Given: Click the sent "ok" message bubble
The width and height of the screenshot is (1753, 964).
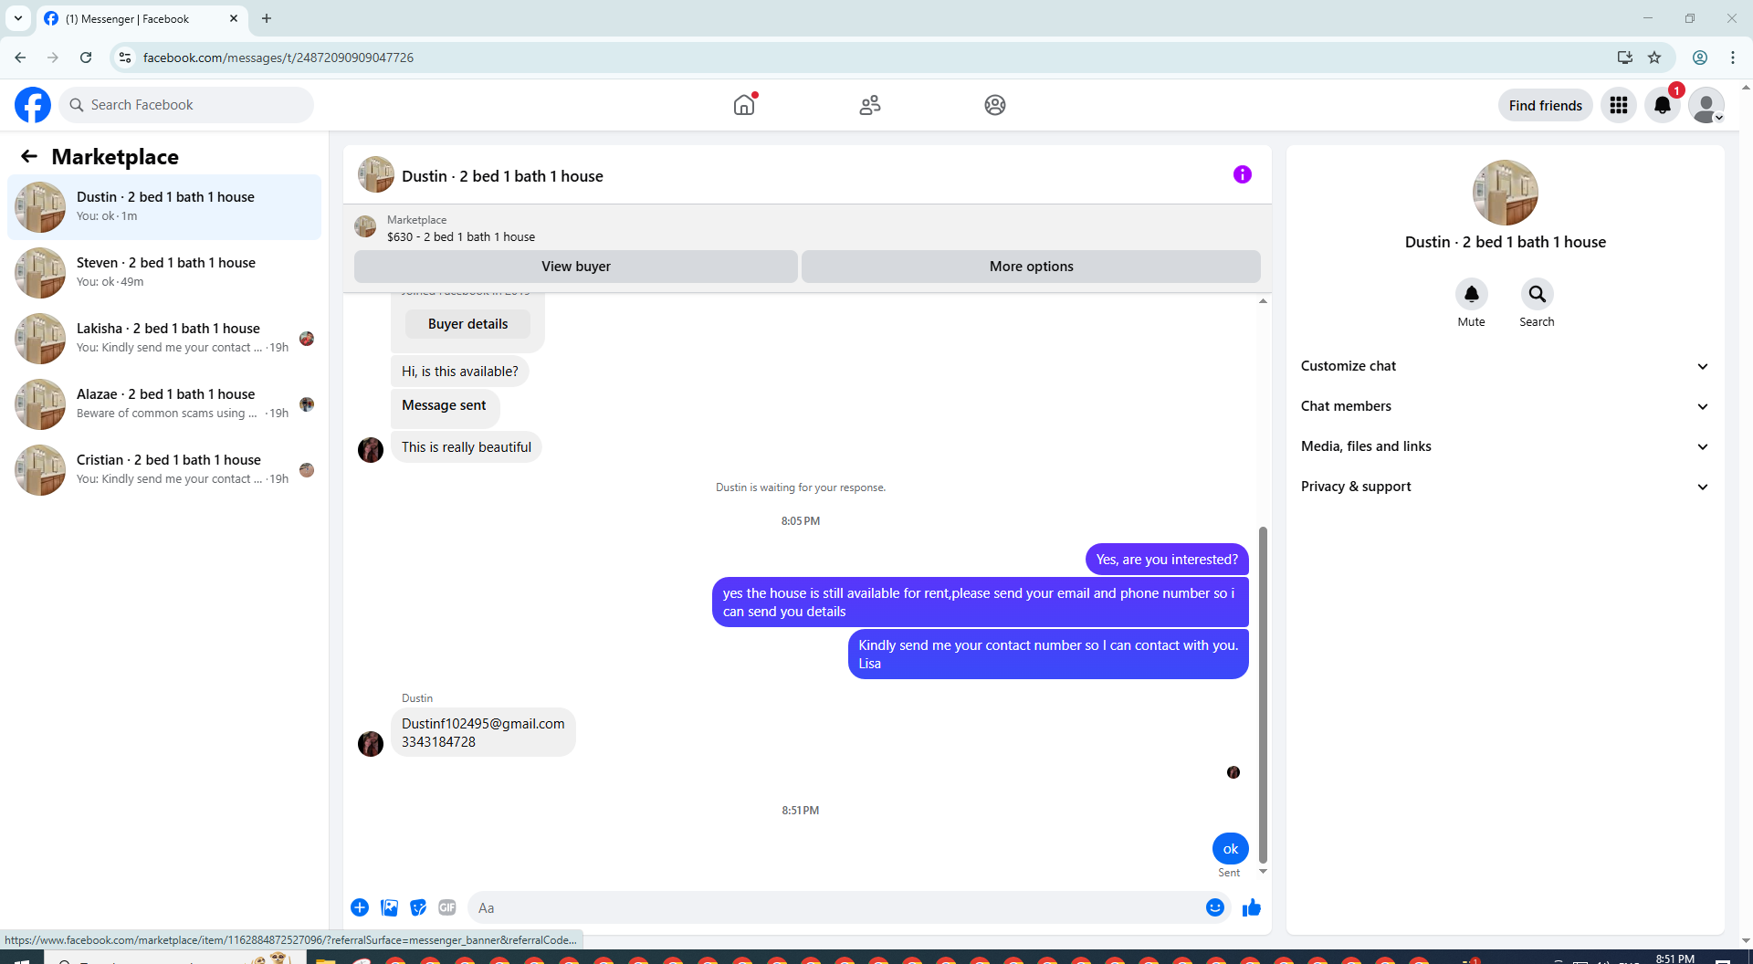Looking at the screenshot, I should 1230,849.
